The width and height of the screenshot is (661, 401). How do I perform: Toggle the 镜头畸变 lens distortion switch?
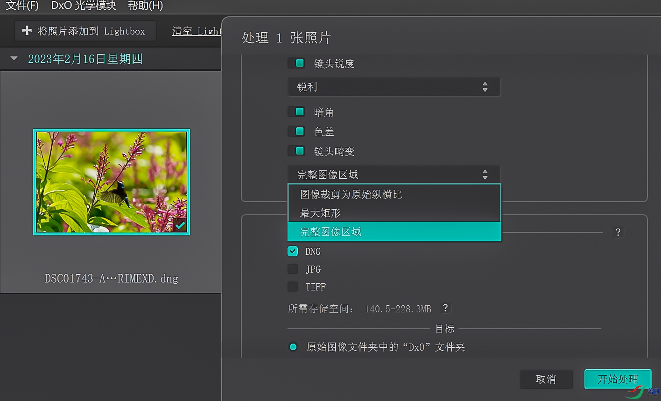[x=296, y=151]
